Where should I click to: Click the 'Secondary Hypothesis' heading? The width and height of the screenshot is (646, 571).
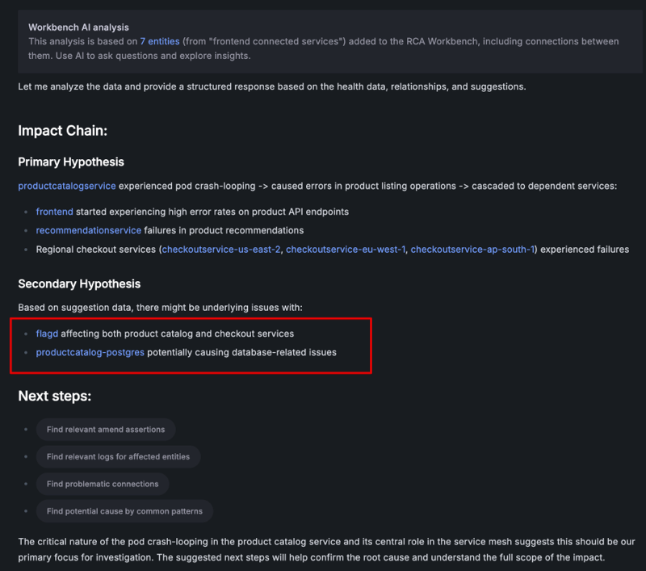[x=79, y=283]
